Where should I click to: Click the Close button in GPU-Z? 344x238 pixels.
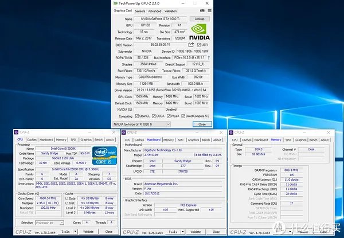(202, 124)
